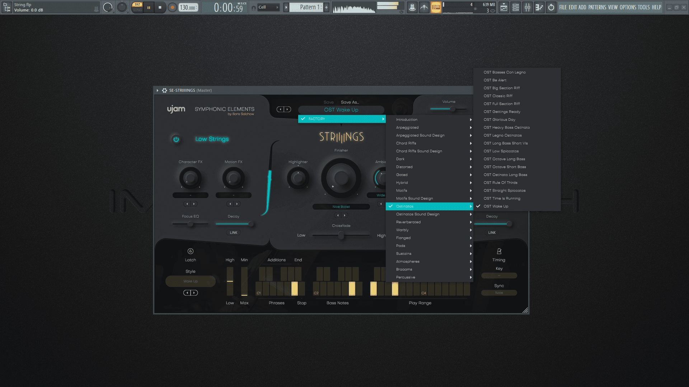Open the Playlist window icon
This screenshot has height=387, width=689.
pos(504,7)
